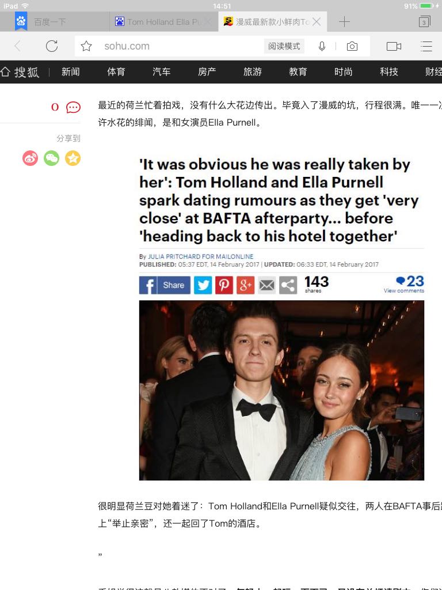This screenshot has height=590, width=442.
Task: Open the browser hamburger menu
Action: 426,46
